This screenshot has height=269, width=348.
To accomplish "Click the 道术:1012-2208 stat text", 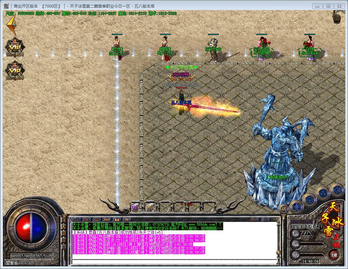I will 163,13.
